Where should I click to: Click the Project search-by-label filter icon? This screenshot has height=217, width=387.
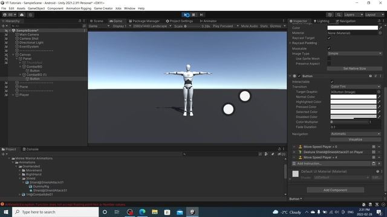point(273,154)
